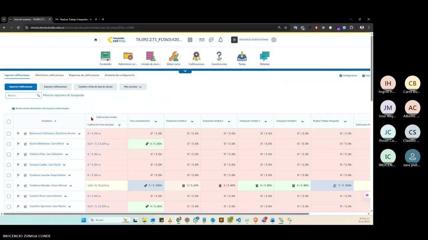Expand Foro conozcámonos column menu
The image size is (428, 240).
[x=155, y=121]
